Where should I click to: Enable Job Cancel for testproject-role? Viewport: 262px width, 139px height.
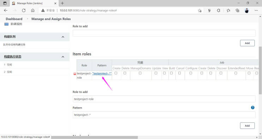point(179,73)
